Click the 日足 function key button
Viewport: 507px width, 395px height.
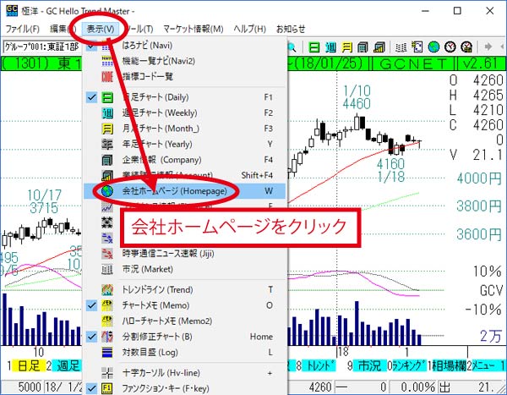click(x=29, y=366)
